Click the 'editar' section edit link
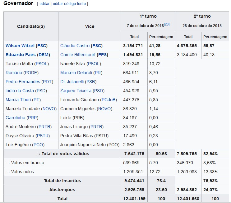The height and width of the screenshot is (203, 231). coord(44,4)
